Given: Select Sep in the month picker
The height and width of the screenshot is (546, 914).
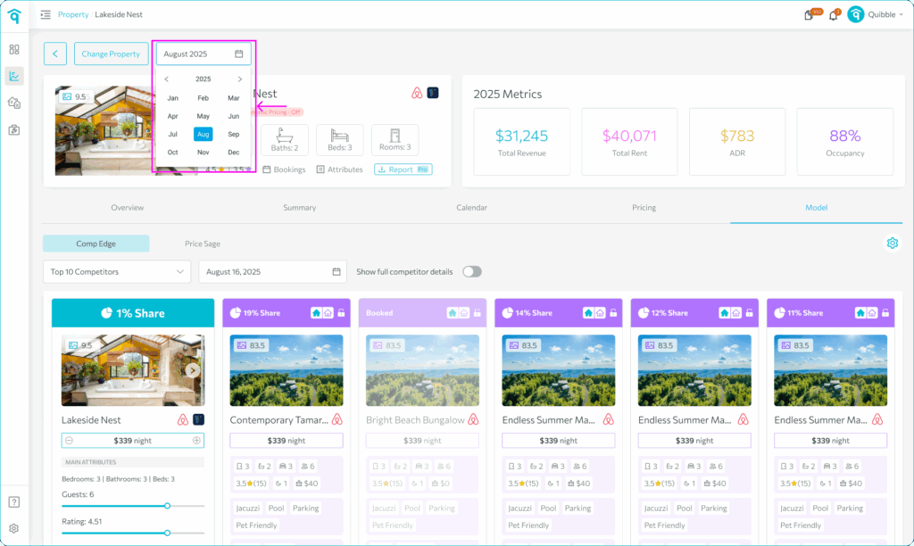Looking at the screenshot, I should click(x=234, y=134).
